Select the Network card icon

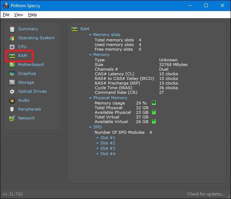click(12, 118)
